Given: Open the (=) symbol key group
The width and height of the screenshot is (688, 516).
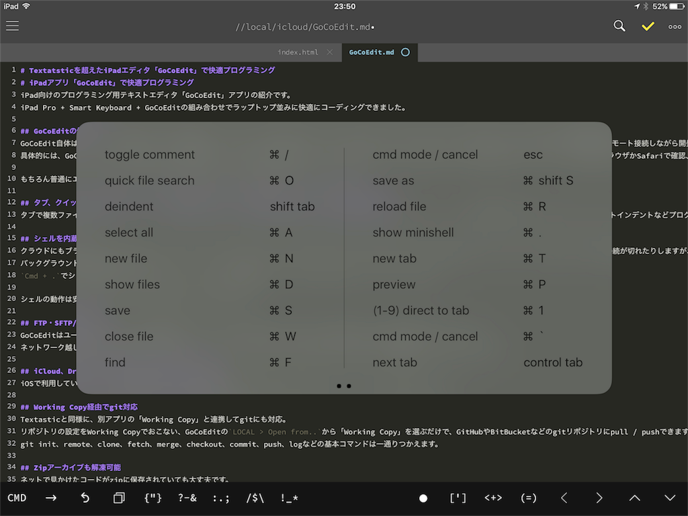Looking at the screenshot, I should 528,498.
